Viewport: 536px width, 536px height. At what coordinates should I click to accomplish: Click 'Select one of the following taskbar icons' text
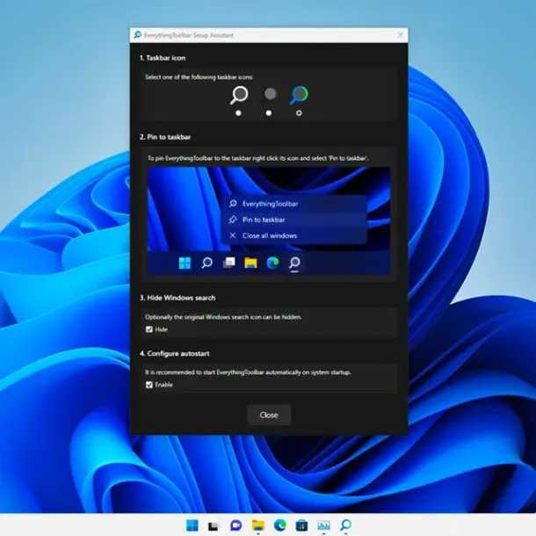pyautogui.click(x=199, y=77)
